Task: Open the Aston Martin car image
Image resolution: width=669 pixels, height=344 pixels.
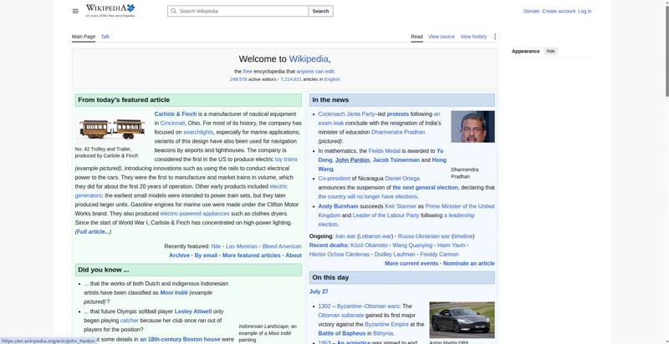Action: [462, 320]
